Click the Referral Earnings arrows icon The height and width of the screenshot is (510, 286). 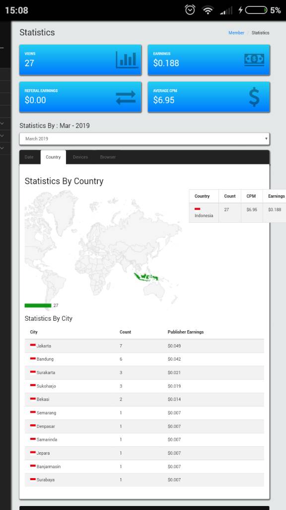pos(126,97)
